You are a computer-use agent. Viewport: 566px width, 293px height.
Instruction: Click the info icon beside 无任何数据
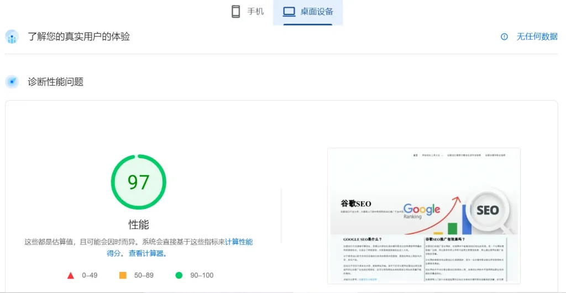504,36
